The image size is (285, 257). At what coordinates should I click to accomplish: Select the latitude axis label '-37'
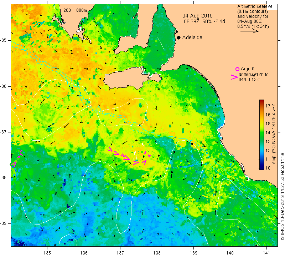(4, 132)
